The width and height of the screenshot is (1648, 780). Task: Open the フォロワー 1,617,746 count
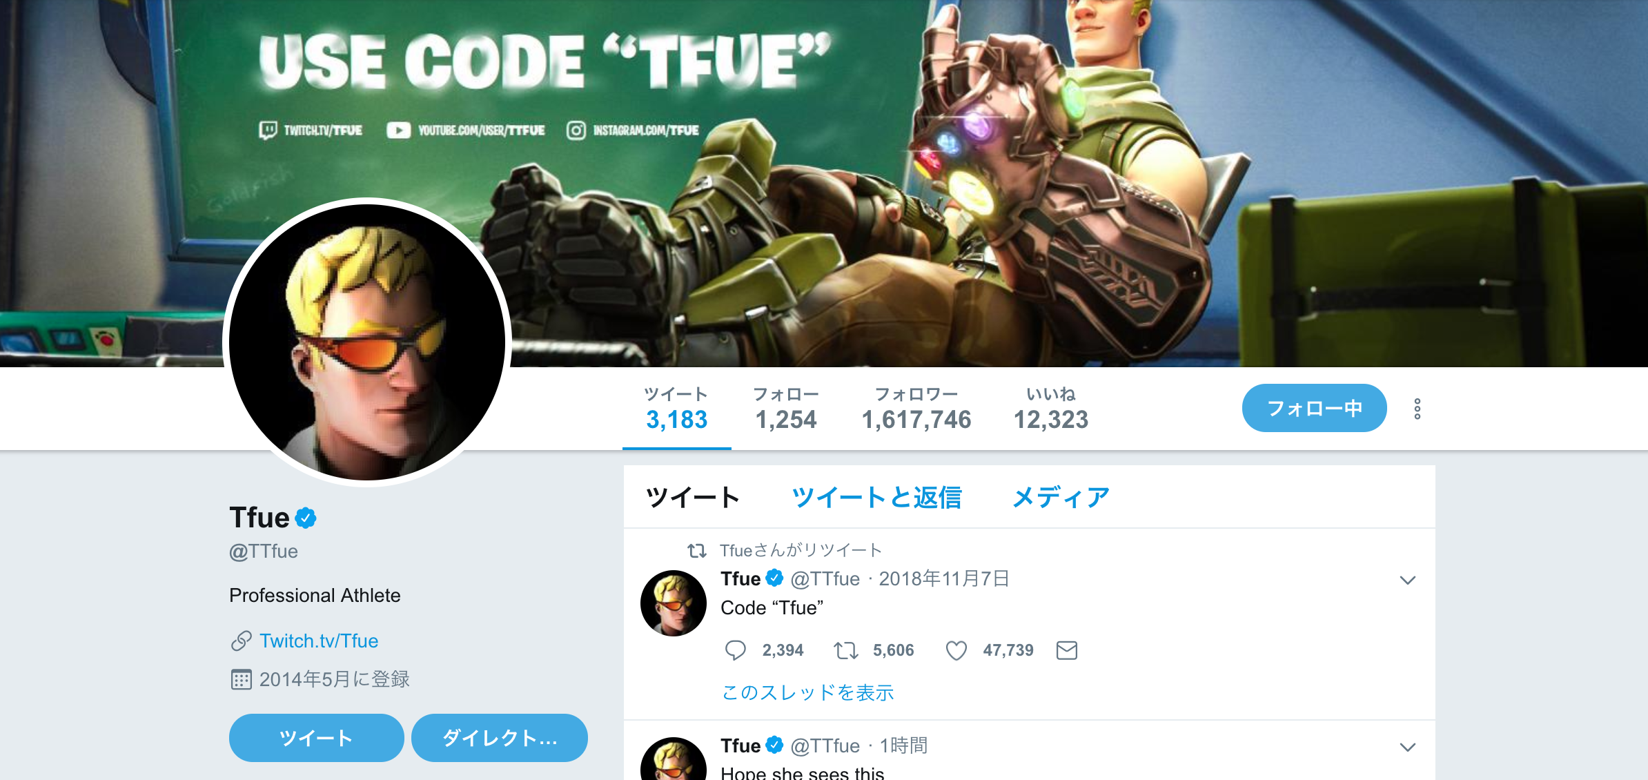click(x=916, y=409)
